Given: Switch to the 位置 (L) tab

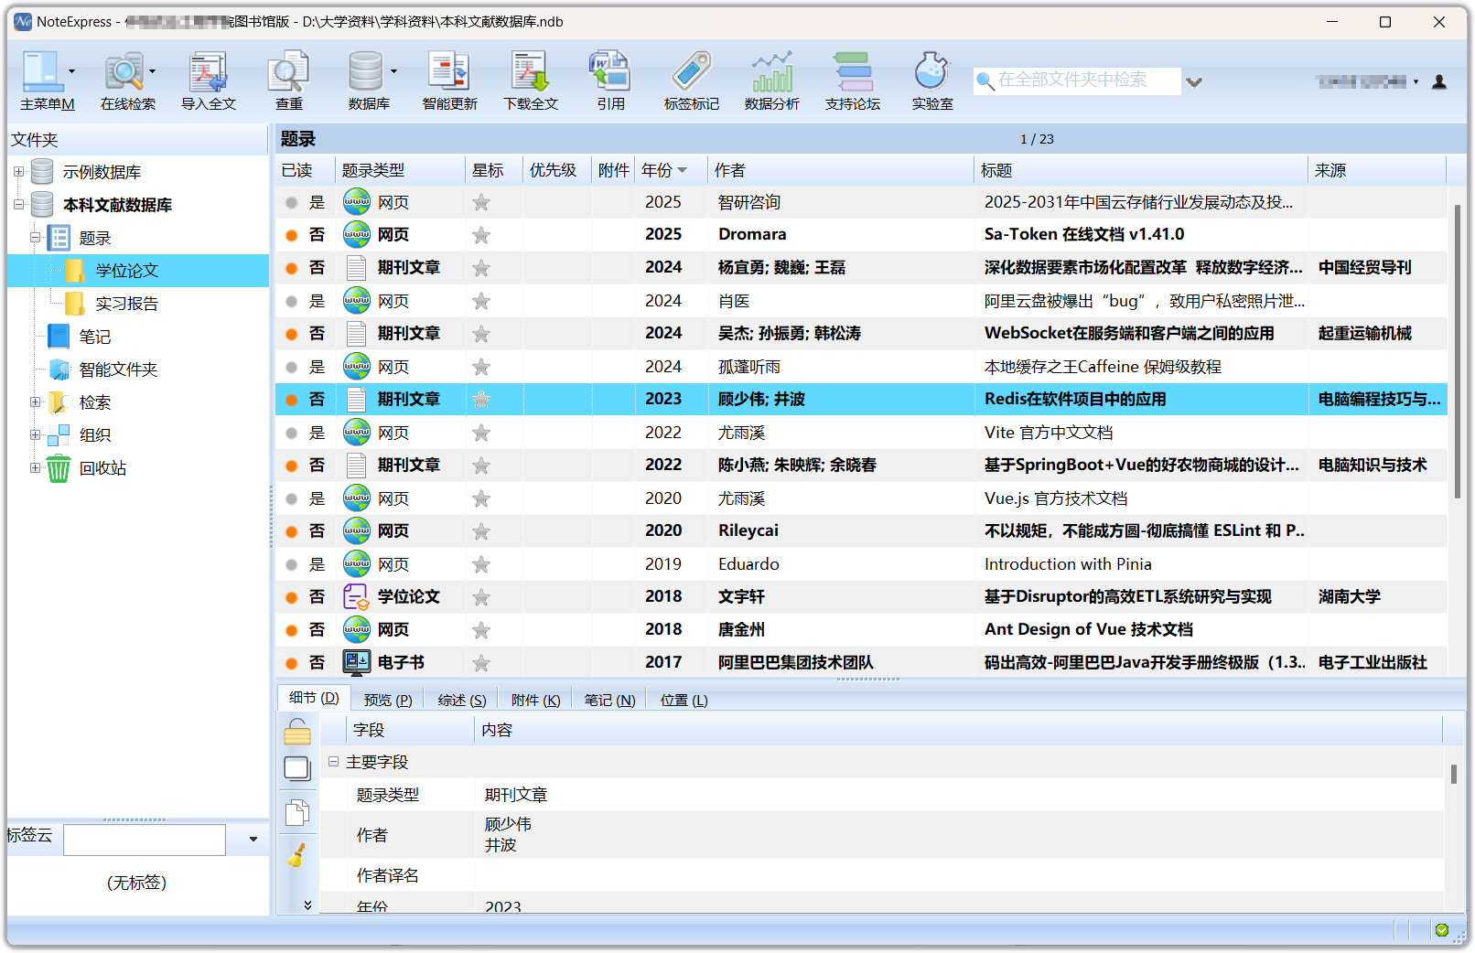Looking at the screenshot, I should [684, 700].
